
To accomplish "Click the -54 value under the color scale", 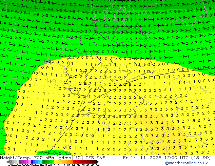I will pos(10,165).
